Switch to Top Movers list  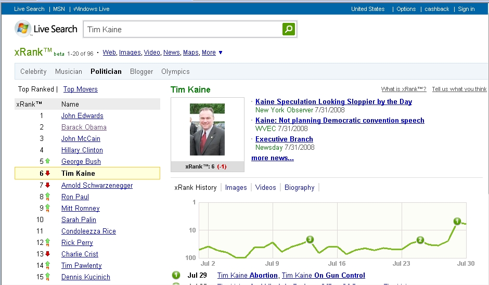click(80, 89)
